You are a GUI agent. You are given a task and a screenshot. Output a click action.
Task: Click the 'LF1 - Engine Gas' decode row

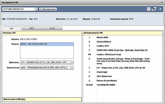coord(121,68)
